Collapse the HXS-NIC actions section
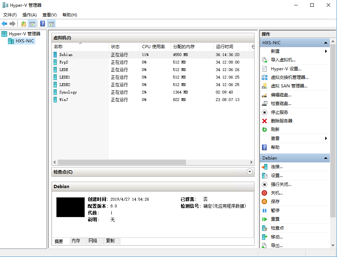Viewport: 337px width, 257px height. coord(326,43)
